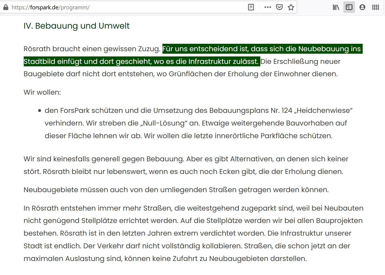Click the heading IV. Bebauung und Umwelt
The height and width of the screenshot is (275, 385).
76,26
